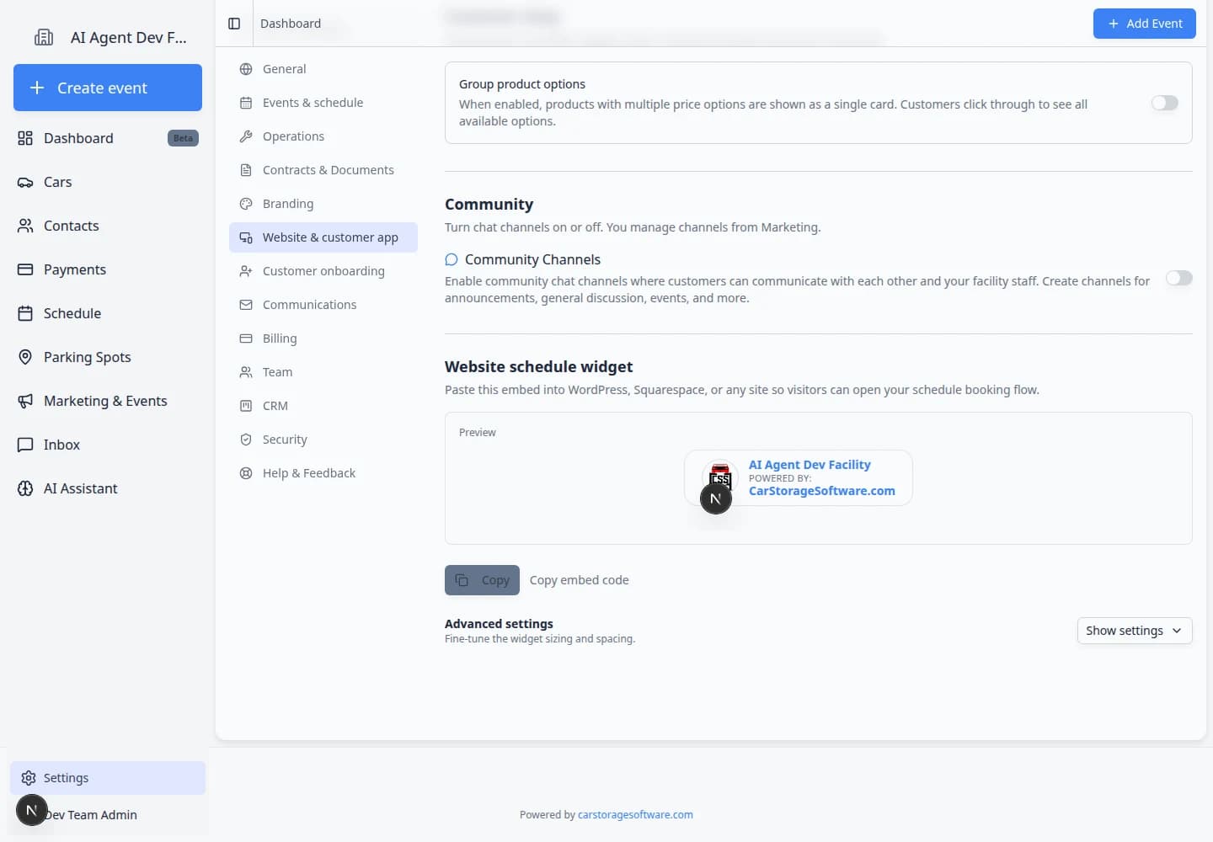
Task: Click the Community Channels chat icon
Action: click(452, 259)
